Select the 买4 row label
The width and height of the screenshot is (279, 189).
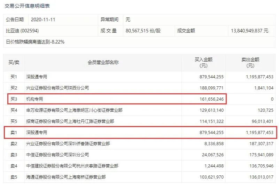tap(14, 110)
